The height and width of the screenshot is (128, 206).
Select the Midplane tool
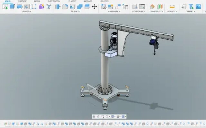[x=160, y=6]
